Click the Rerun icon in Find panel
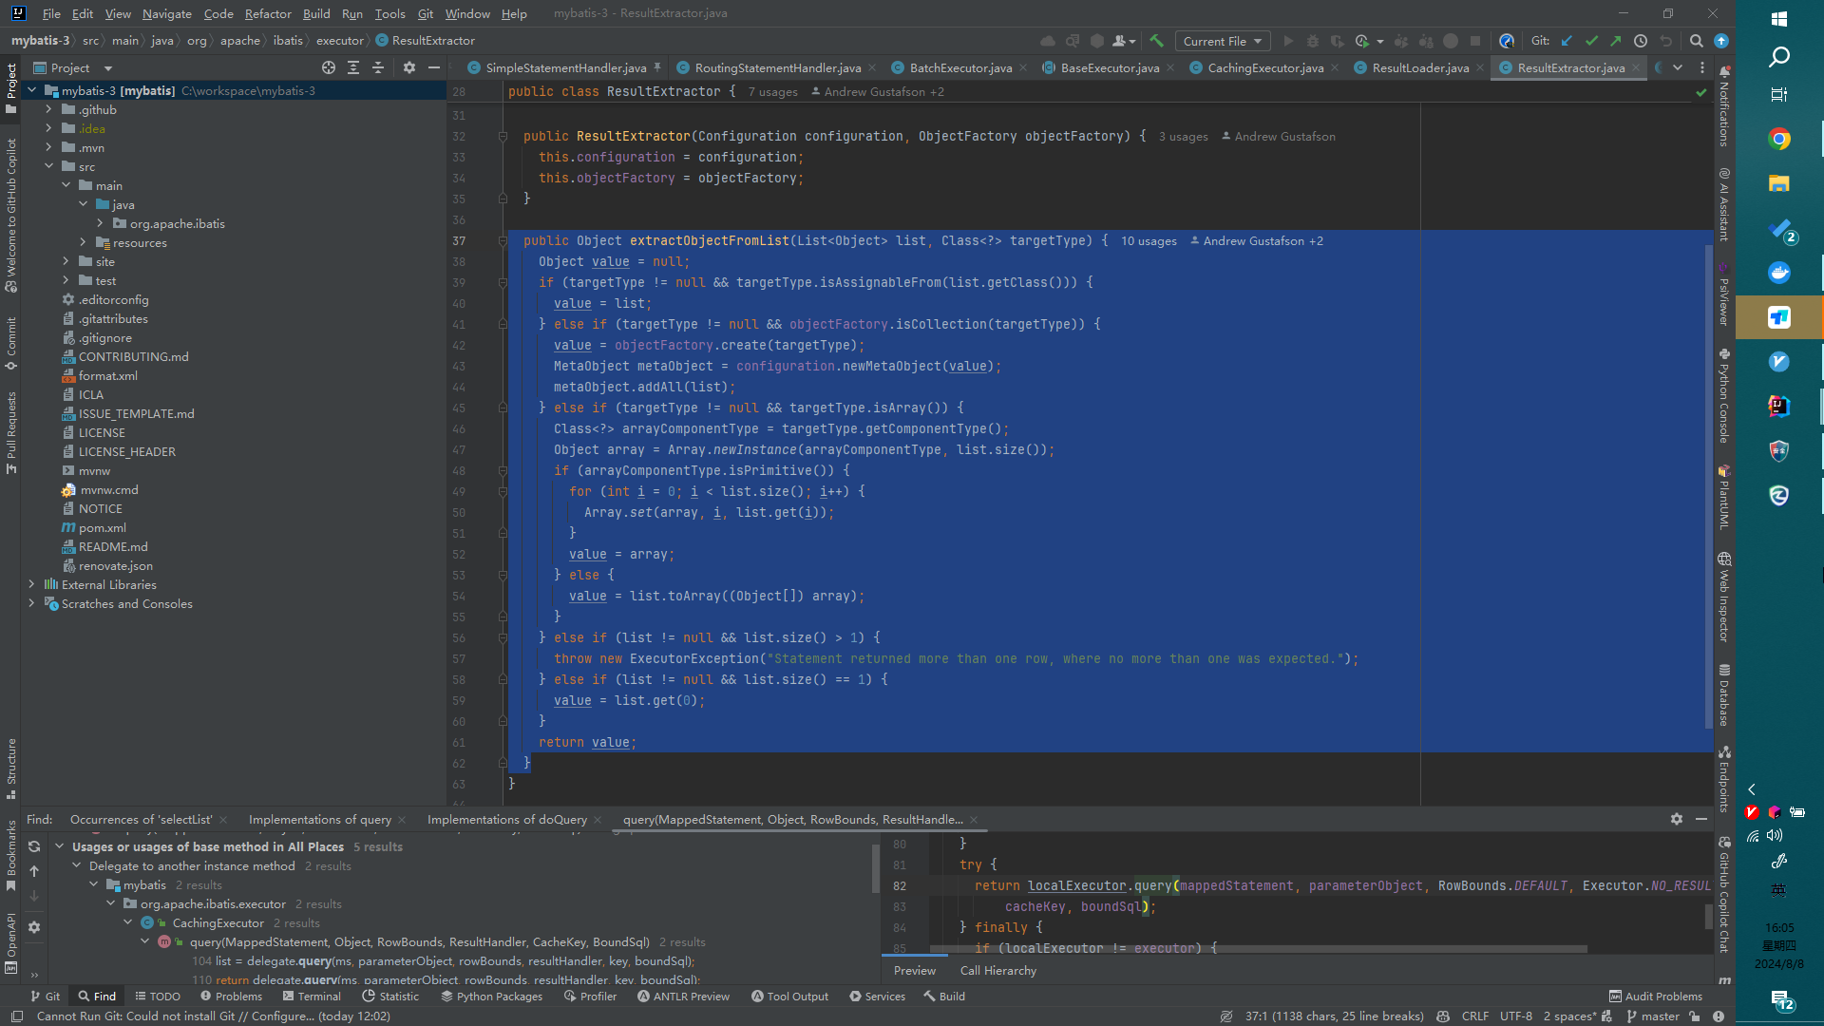The image size is (1824, 1026). pyautogui.click(x=34, y=846)
